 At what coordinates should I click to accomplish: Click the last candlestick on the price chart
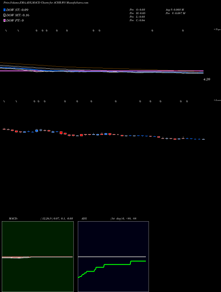[x=203, y=139]
